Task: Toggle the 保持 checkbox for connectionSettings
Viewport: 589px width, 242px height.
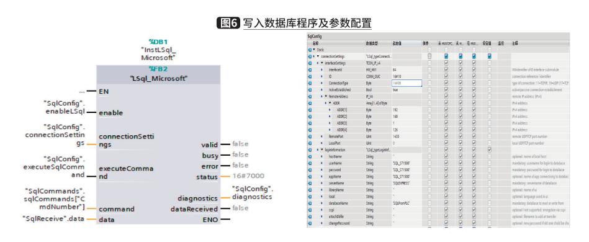Action: 429,56
